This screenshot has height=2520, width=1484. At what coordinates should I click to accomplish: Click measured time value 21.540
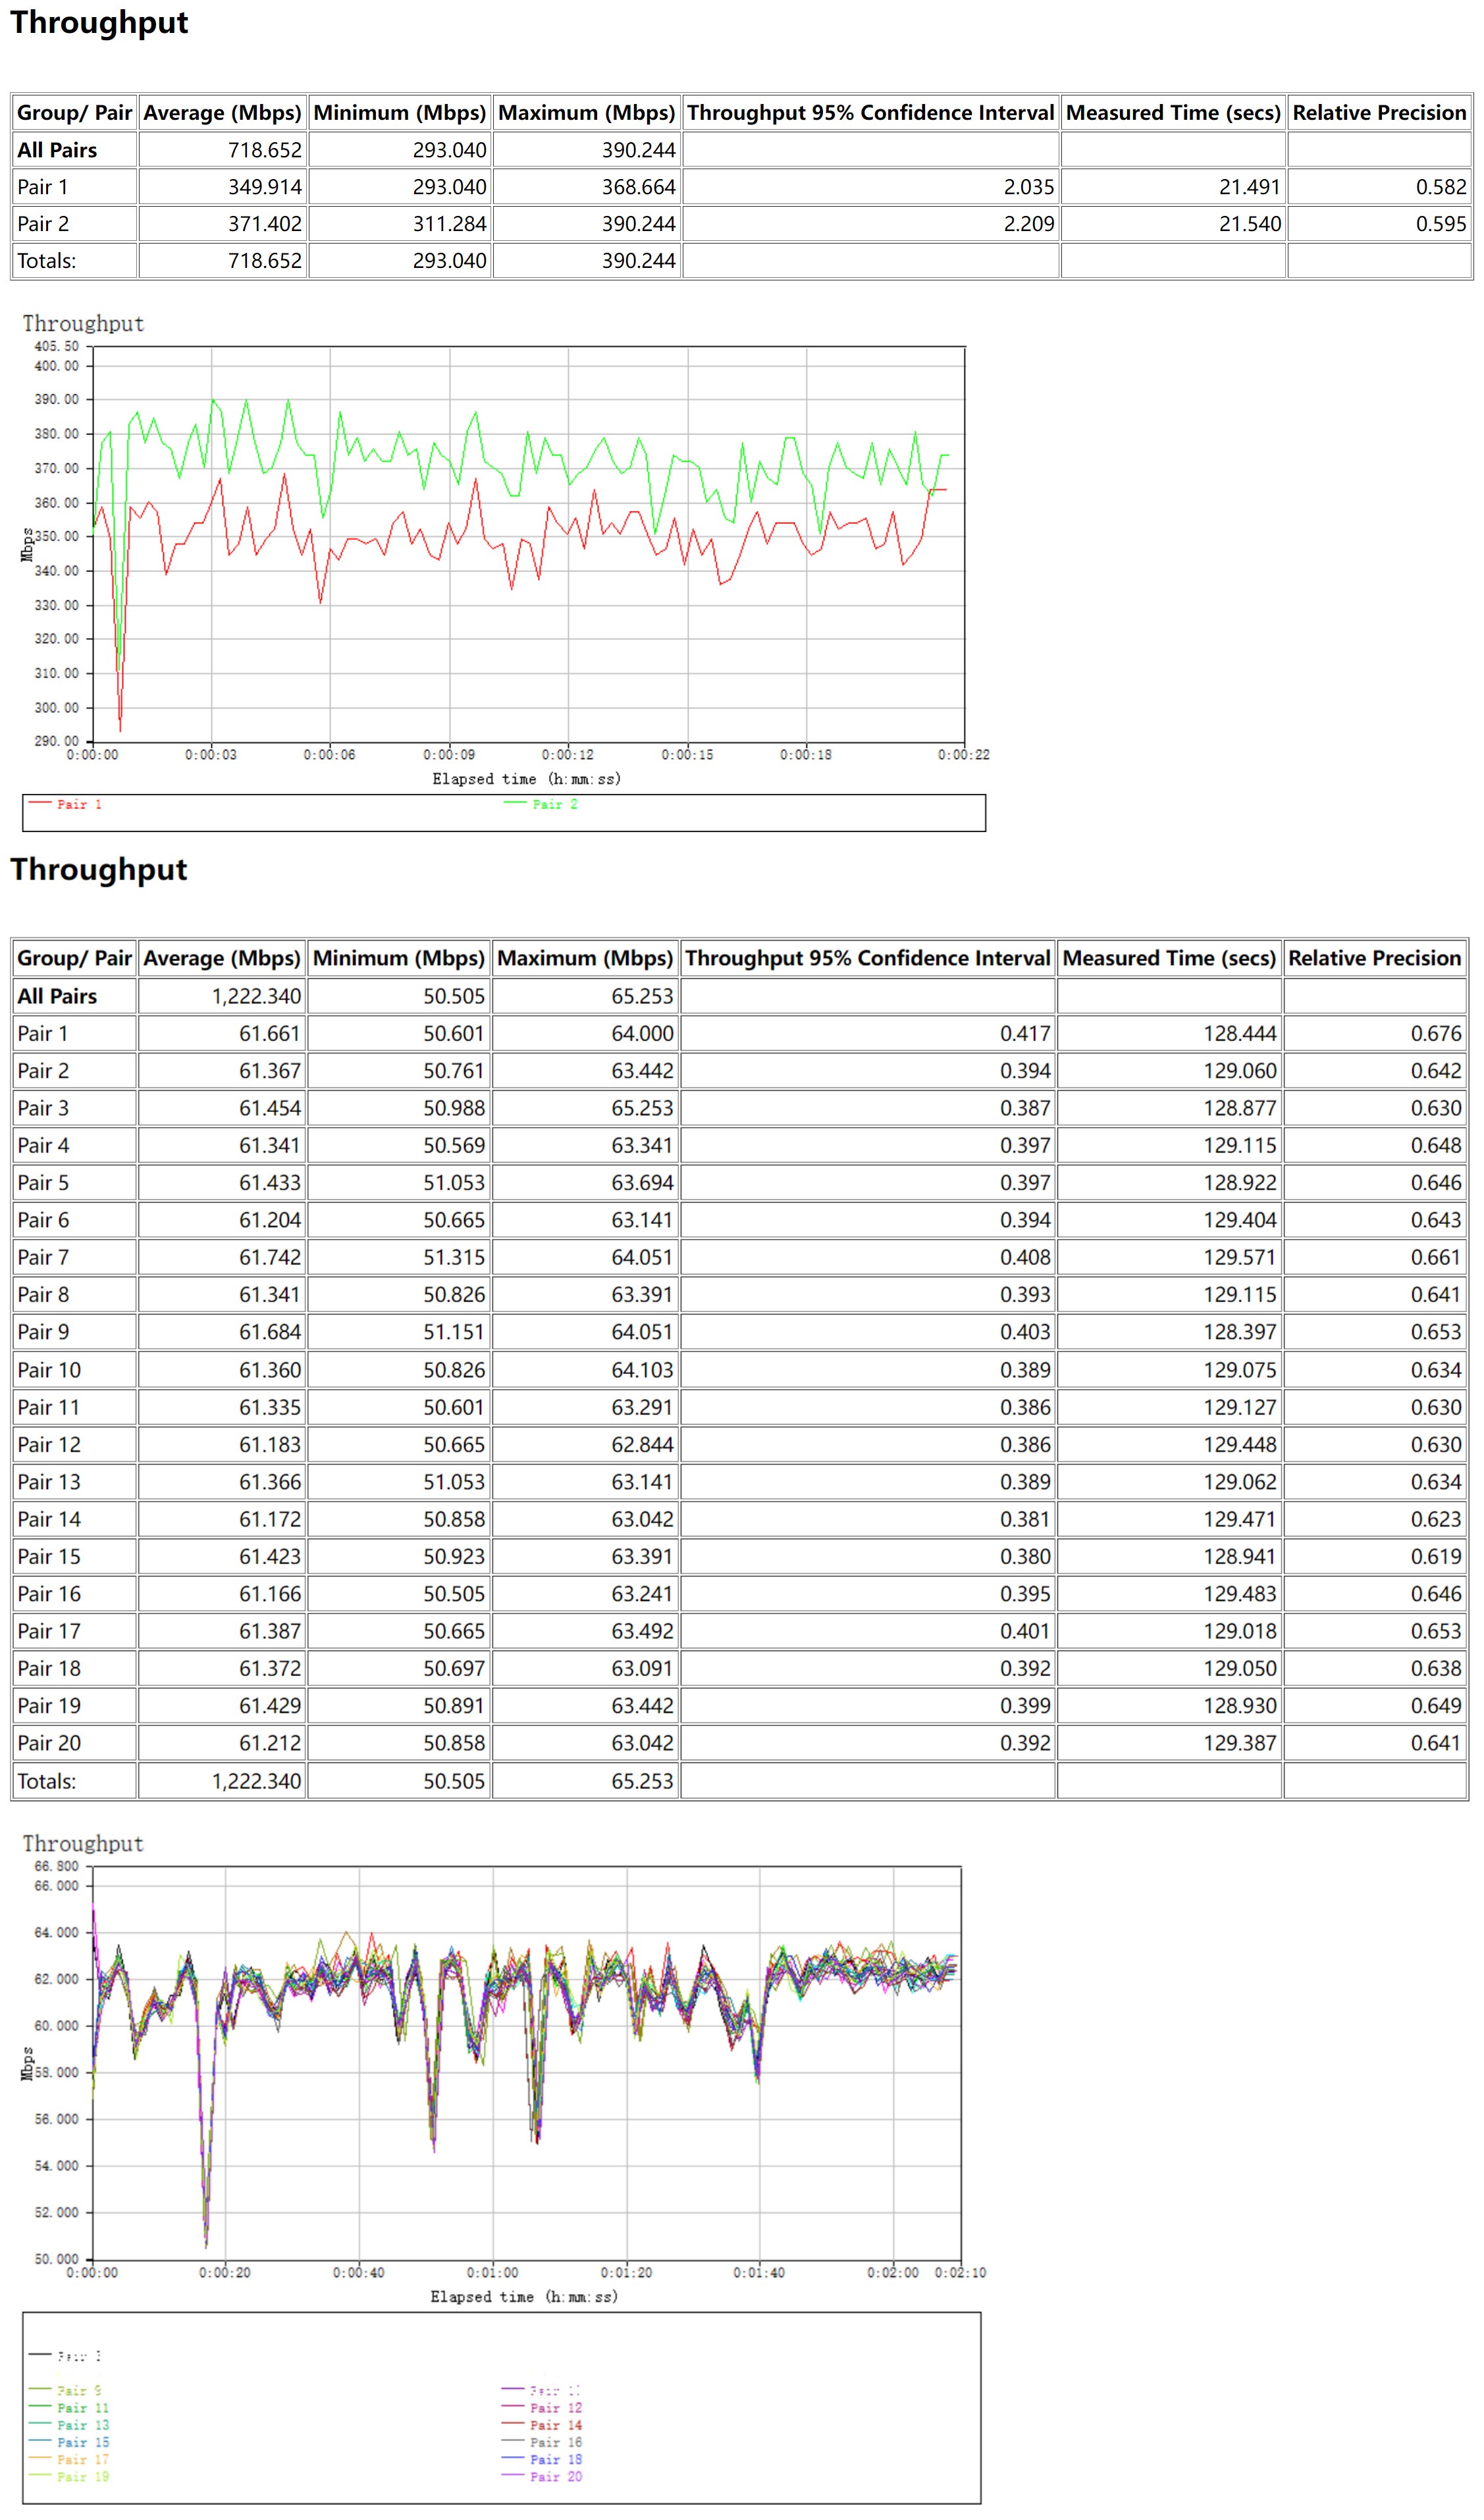tap(1249, 224)
